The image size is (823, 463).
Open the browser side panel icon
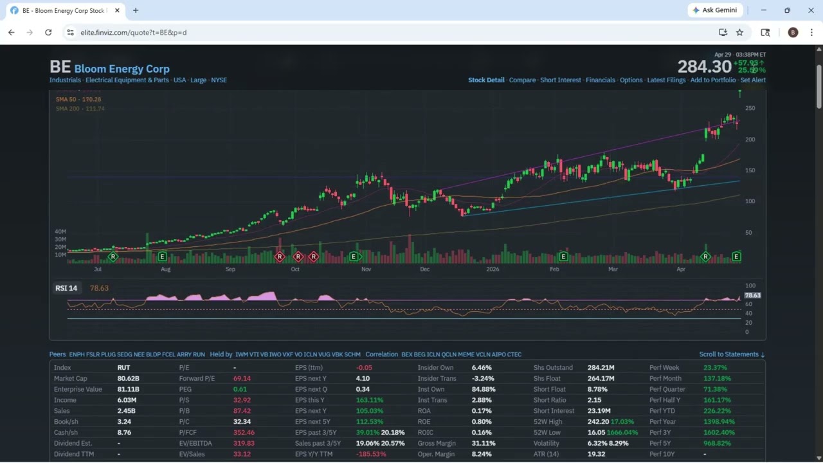pos(765,32)
